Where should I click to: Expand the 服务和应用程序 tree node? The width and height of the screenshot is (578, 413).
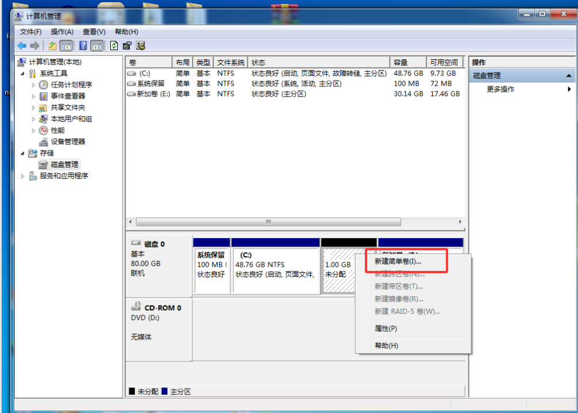23,176
